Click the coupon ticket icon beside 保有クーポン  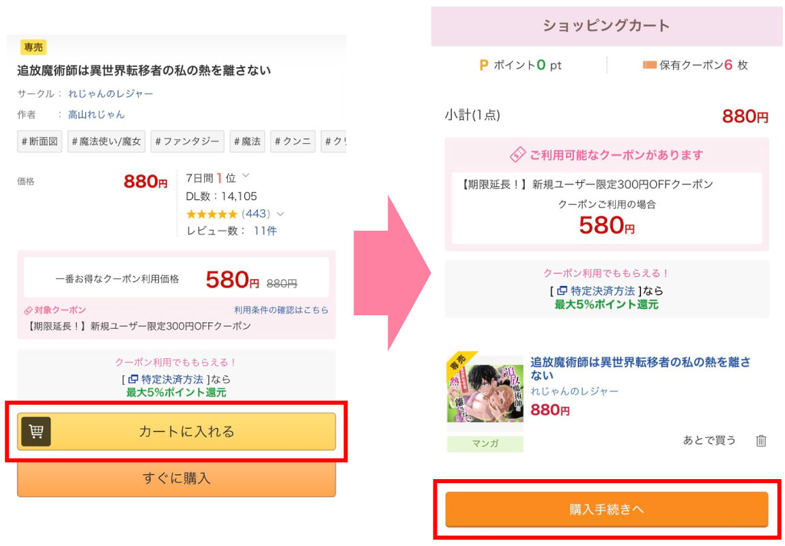point(649,66)
